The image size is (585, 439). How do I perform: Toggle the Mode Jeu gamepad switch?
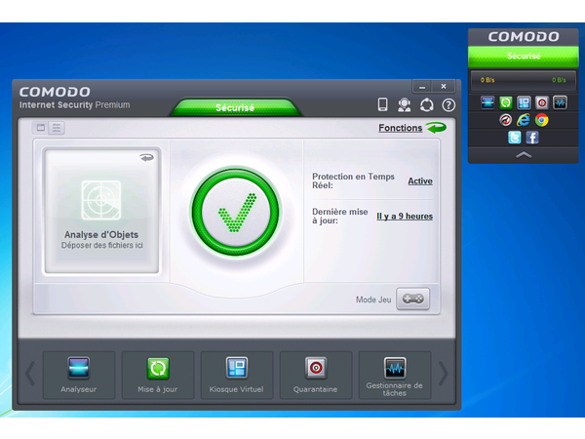tap(412, 299)
